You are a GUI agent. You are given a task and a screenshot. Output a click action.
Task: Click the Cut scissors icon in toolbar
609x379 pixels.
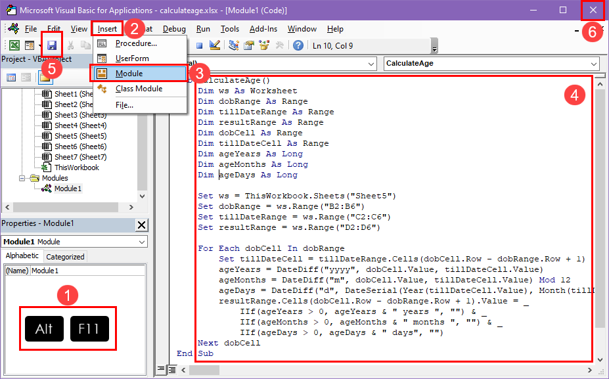(x=70, y=45)
